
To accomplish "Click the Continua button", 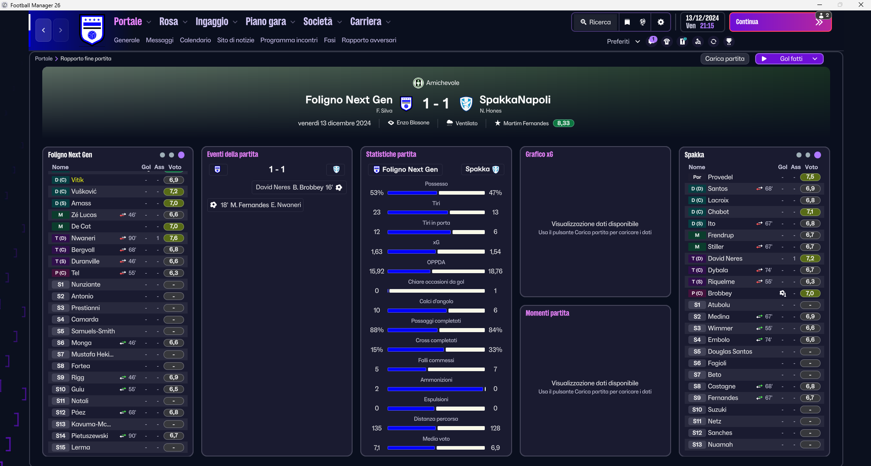I will point(780,22).
